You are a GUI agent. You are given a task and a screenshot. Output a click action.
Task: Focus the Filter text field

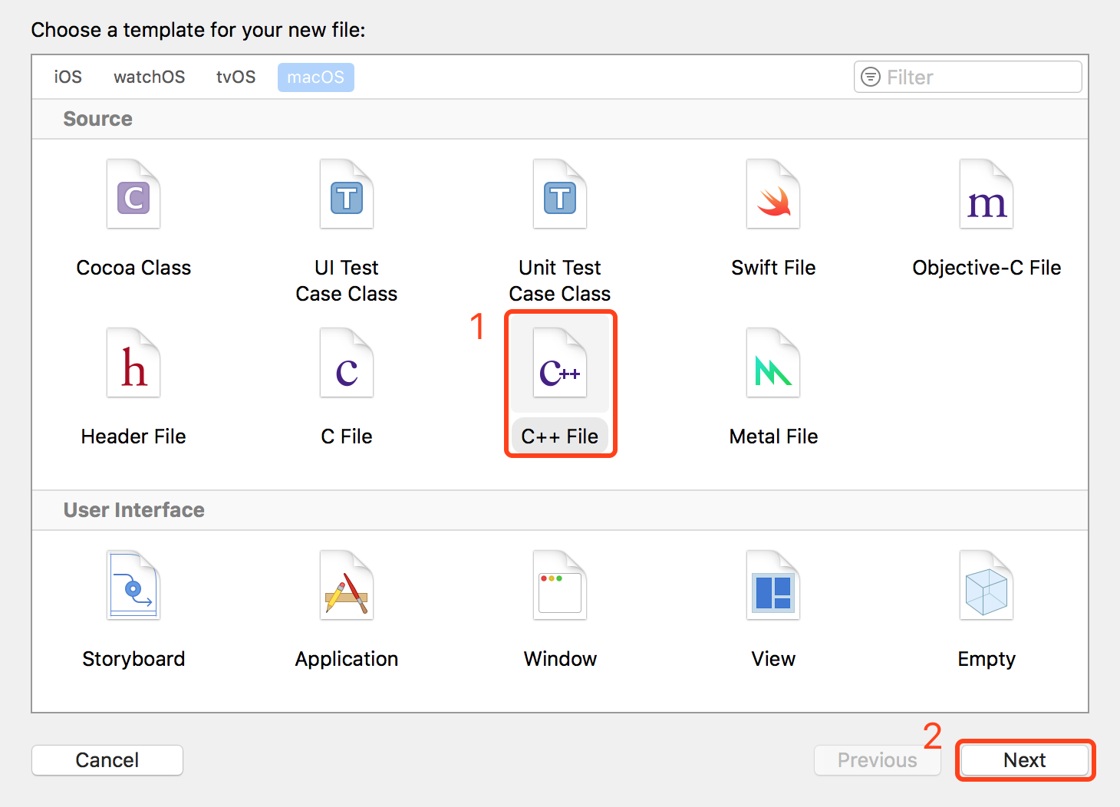(x=968, y=77)
